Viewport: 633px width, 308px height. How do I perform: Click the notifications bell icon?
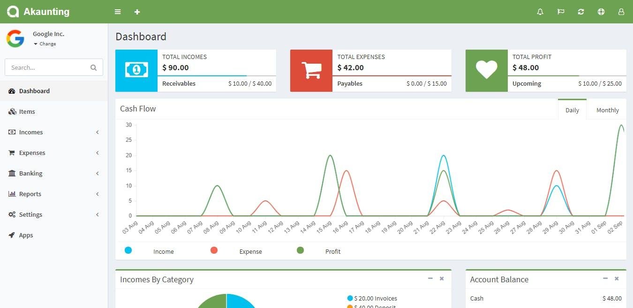(x=540, y=12)
